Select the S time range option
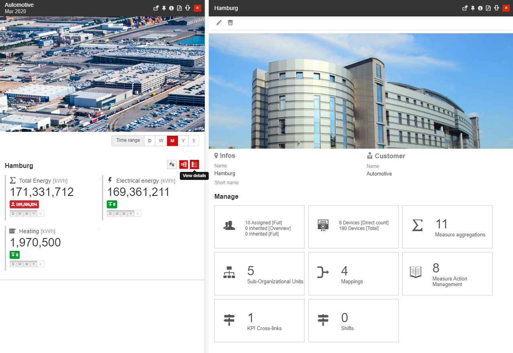 coord(193,141)
